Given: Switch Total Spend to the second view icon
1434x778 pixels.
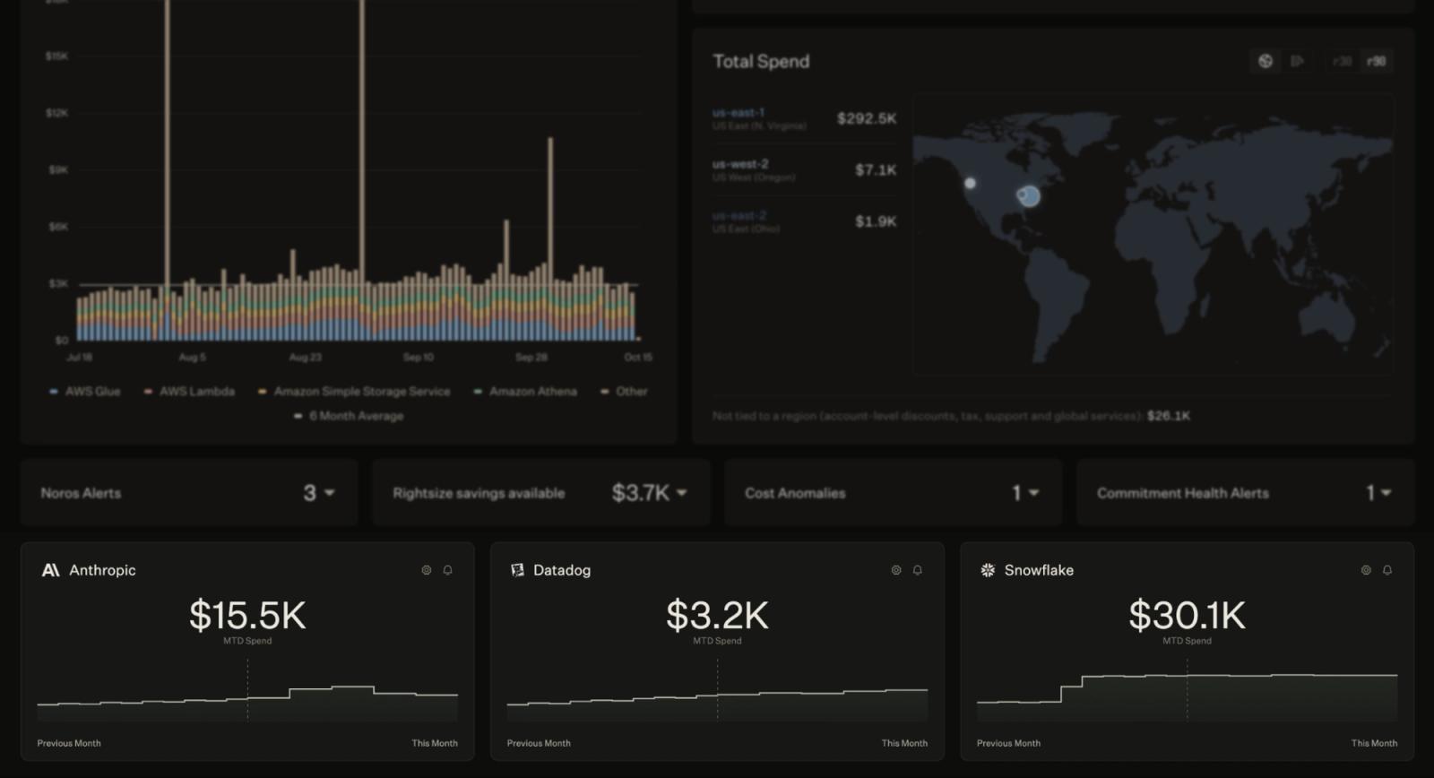Looking at the screenshot, I should coord(1297,61).
